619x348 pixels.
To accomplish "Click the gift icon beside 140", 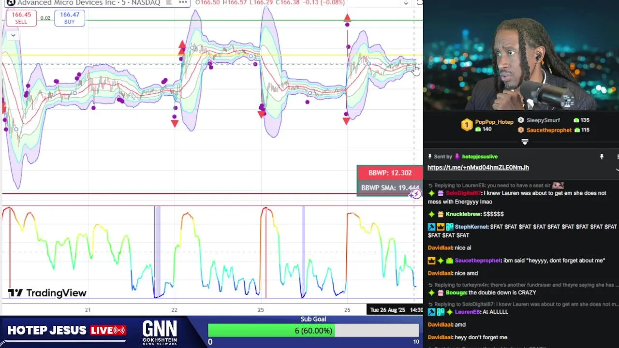I will [478, 129].
